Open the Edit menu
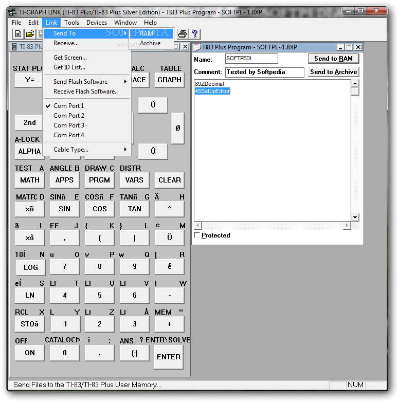399x402 pixels. [33, 23]
